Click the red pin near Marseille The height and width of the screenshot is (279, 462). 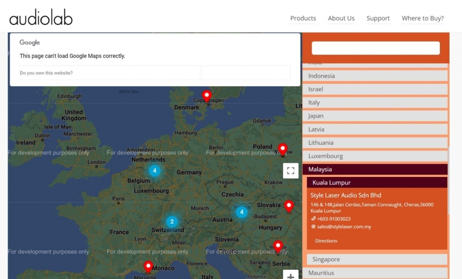[148, 267]
